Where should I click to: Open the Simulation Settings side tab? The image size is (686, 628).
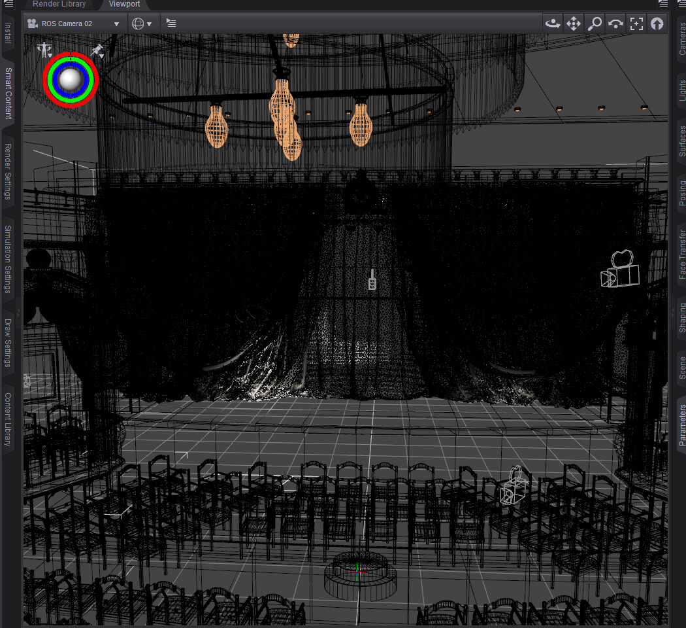(x=8, y=259)
